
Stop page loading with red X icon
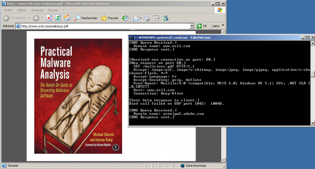[49, 18]
